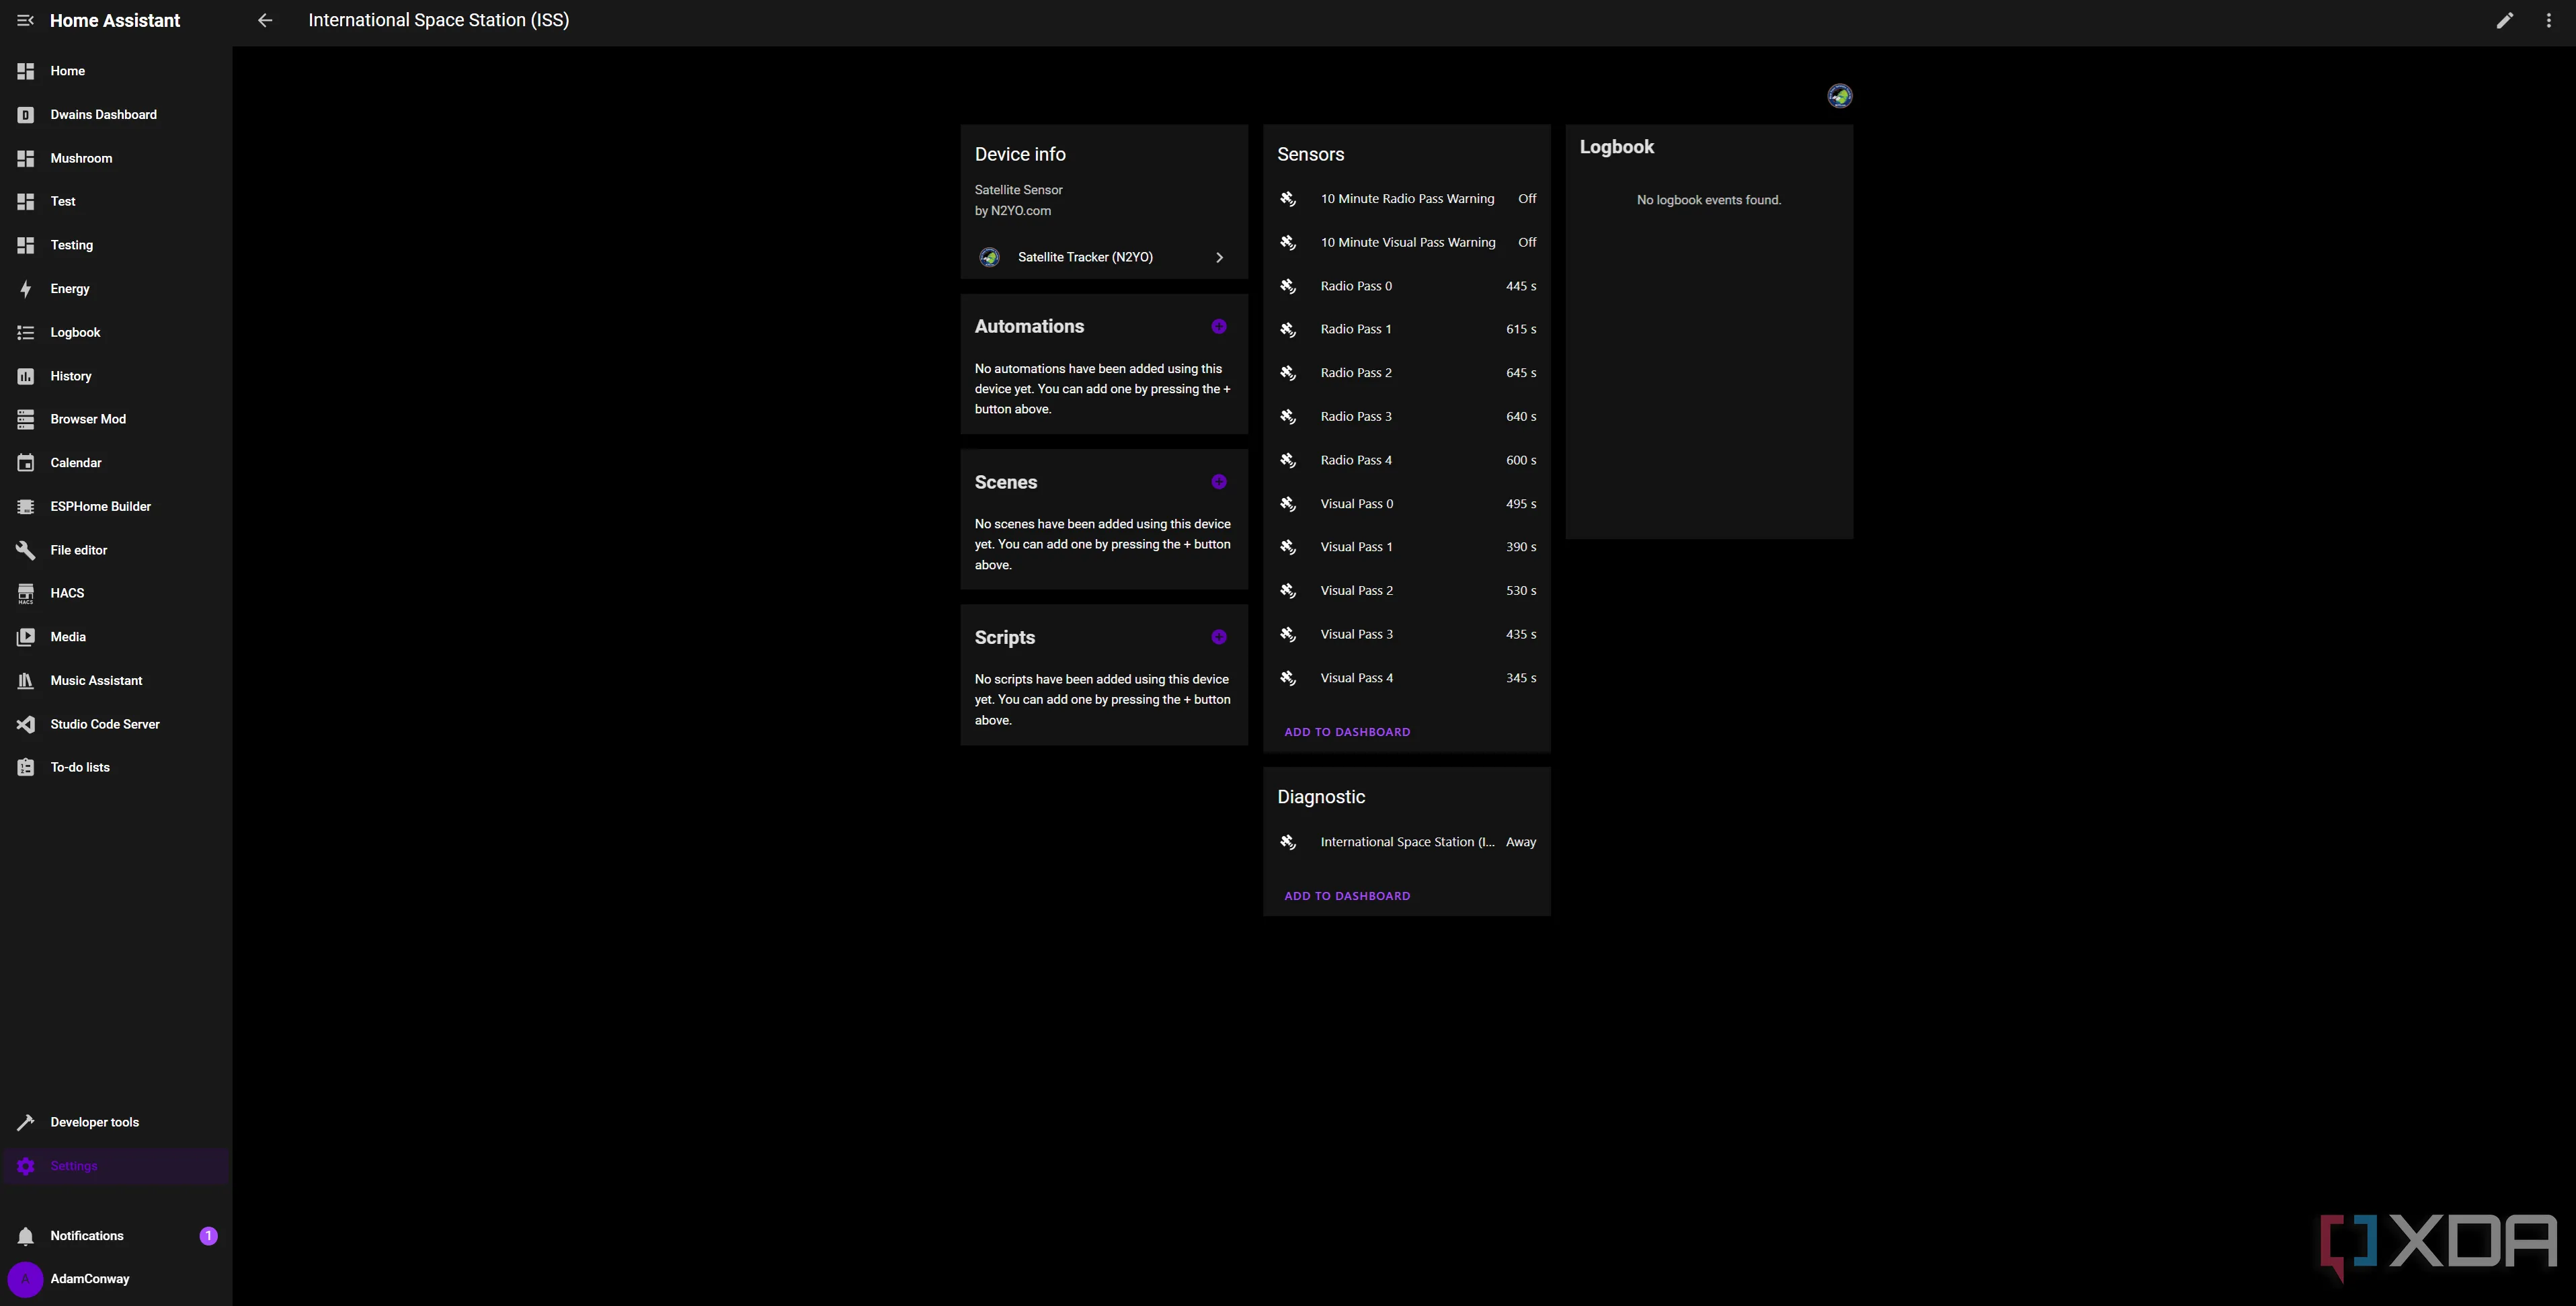Click the Developer tools hammer icon

(26, 1122)
